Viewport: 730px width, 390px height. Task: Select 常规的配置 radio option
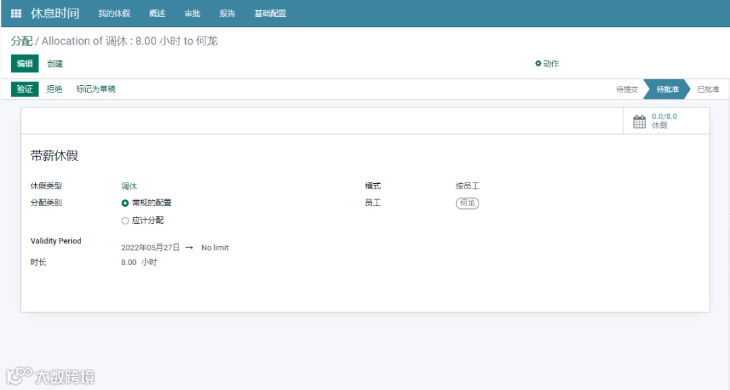pyautogui.click(x=125, y=203)
